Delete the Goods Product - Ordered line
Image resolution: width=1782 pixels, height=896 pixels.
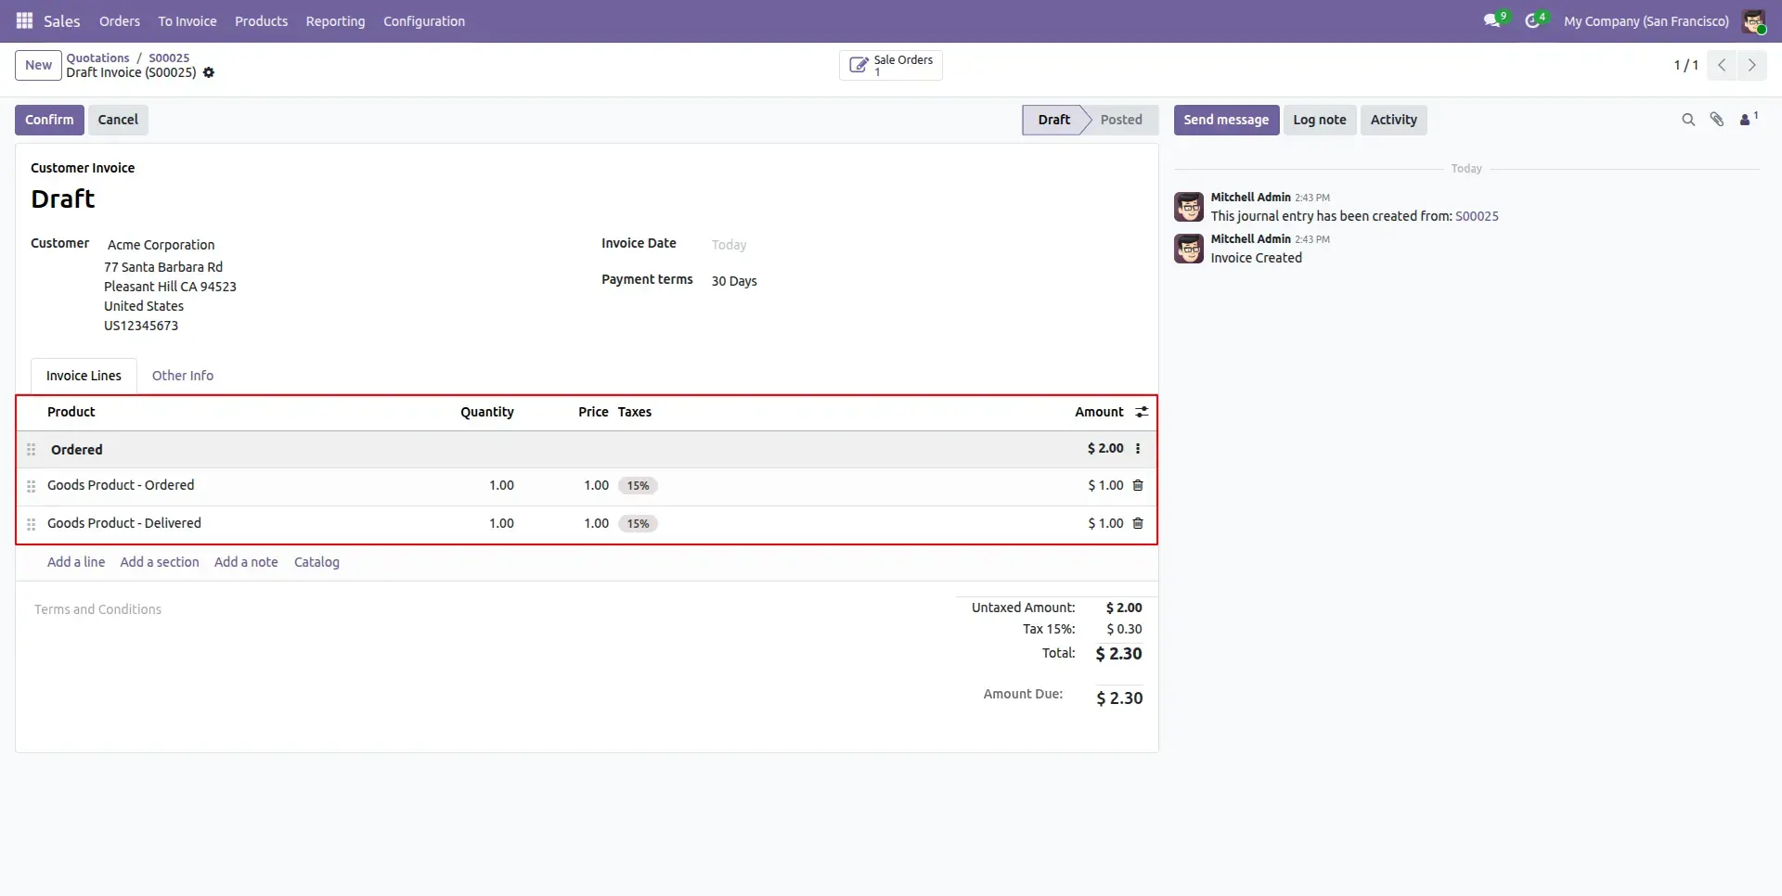[1138, 485]
